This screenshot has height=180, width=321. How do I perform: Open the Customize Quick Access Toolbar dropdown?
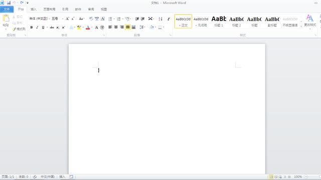coord(28,3)
